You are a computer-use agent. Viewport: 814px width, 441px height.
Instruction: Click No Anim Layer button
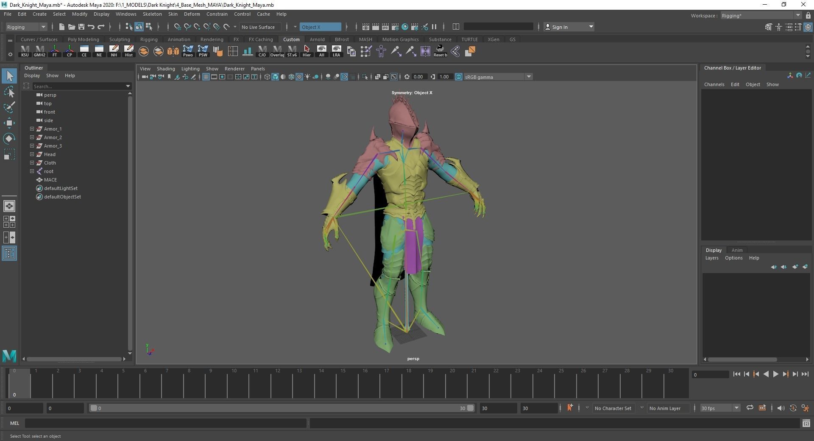665,408
